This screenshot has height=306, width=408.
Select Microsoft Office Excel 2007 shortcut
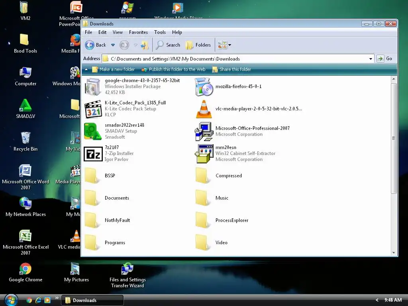coord(25,242)
